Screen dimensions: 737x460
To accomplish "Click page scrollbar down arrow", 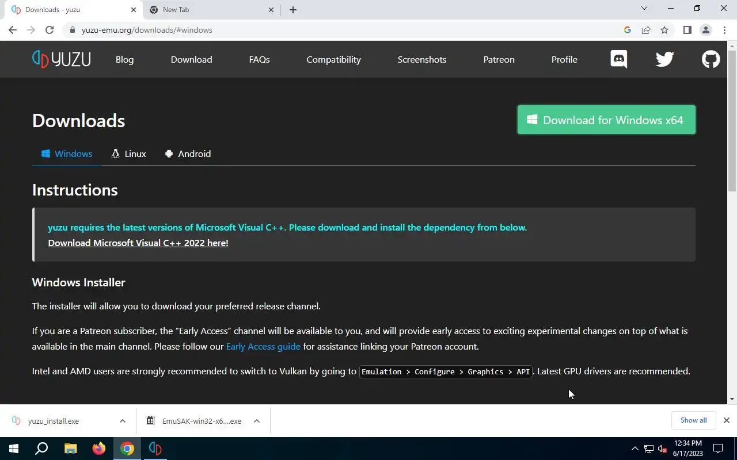I will tap(732, 399).
